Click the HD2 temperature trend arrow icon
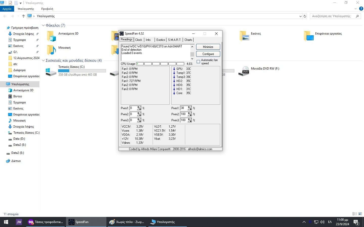This screenshot has height=227, width=364. [x=174, y=81]
